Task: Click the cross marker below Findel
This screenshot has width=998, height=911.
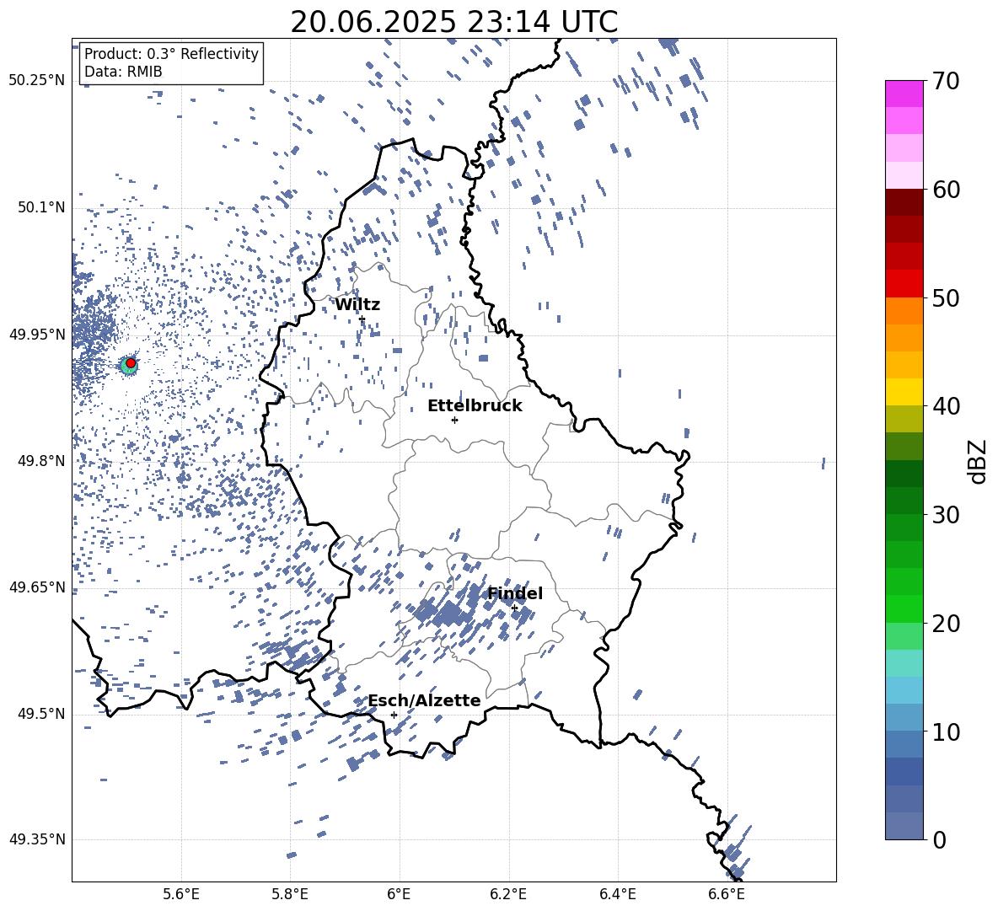Action: tap(514, 608)
